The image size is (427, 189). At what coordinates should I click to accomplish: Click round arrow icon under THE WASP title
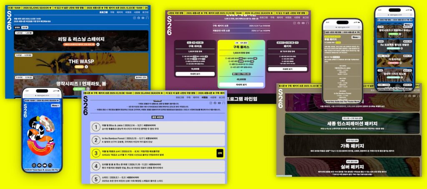pyautogui.click(x=87, y=66)
